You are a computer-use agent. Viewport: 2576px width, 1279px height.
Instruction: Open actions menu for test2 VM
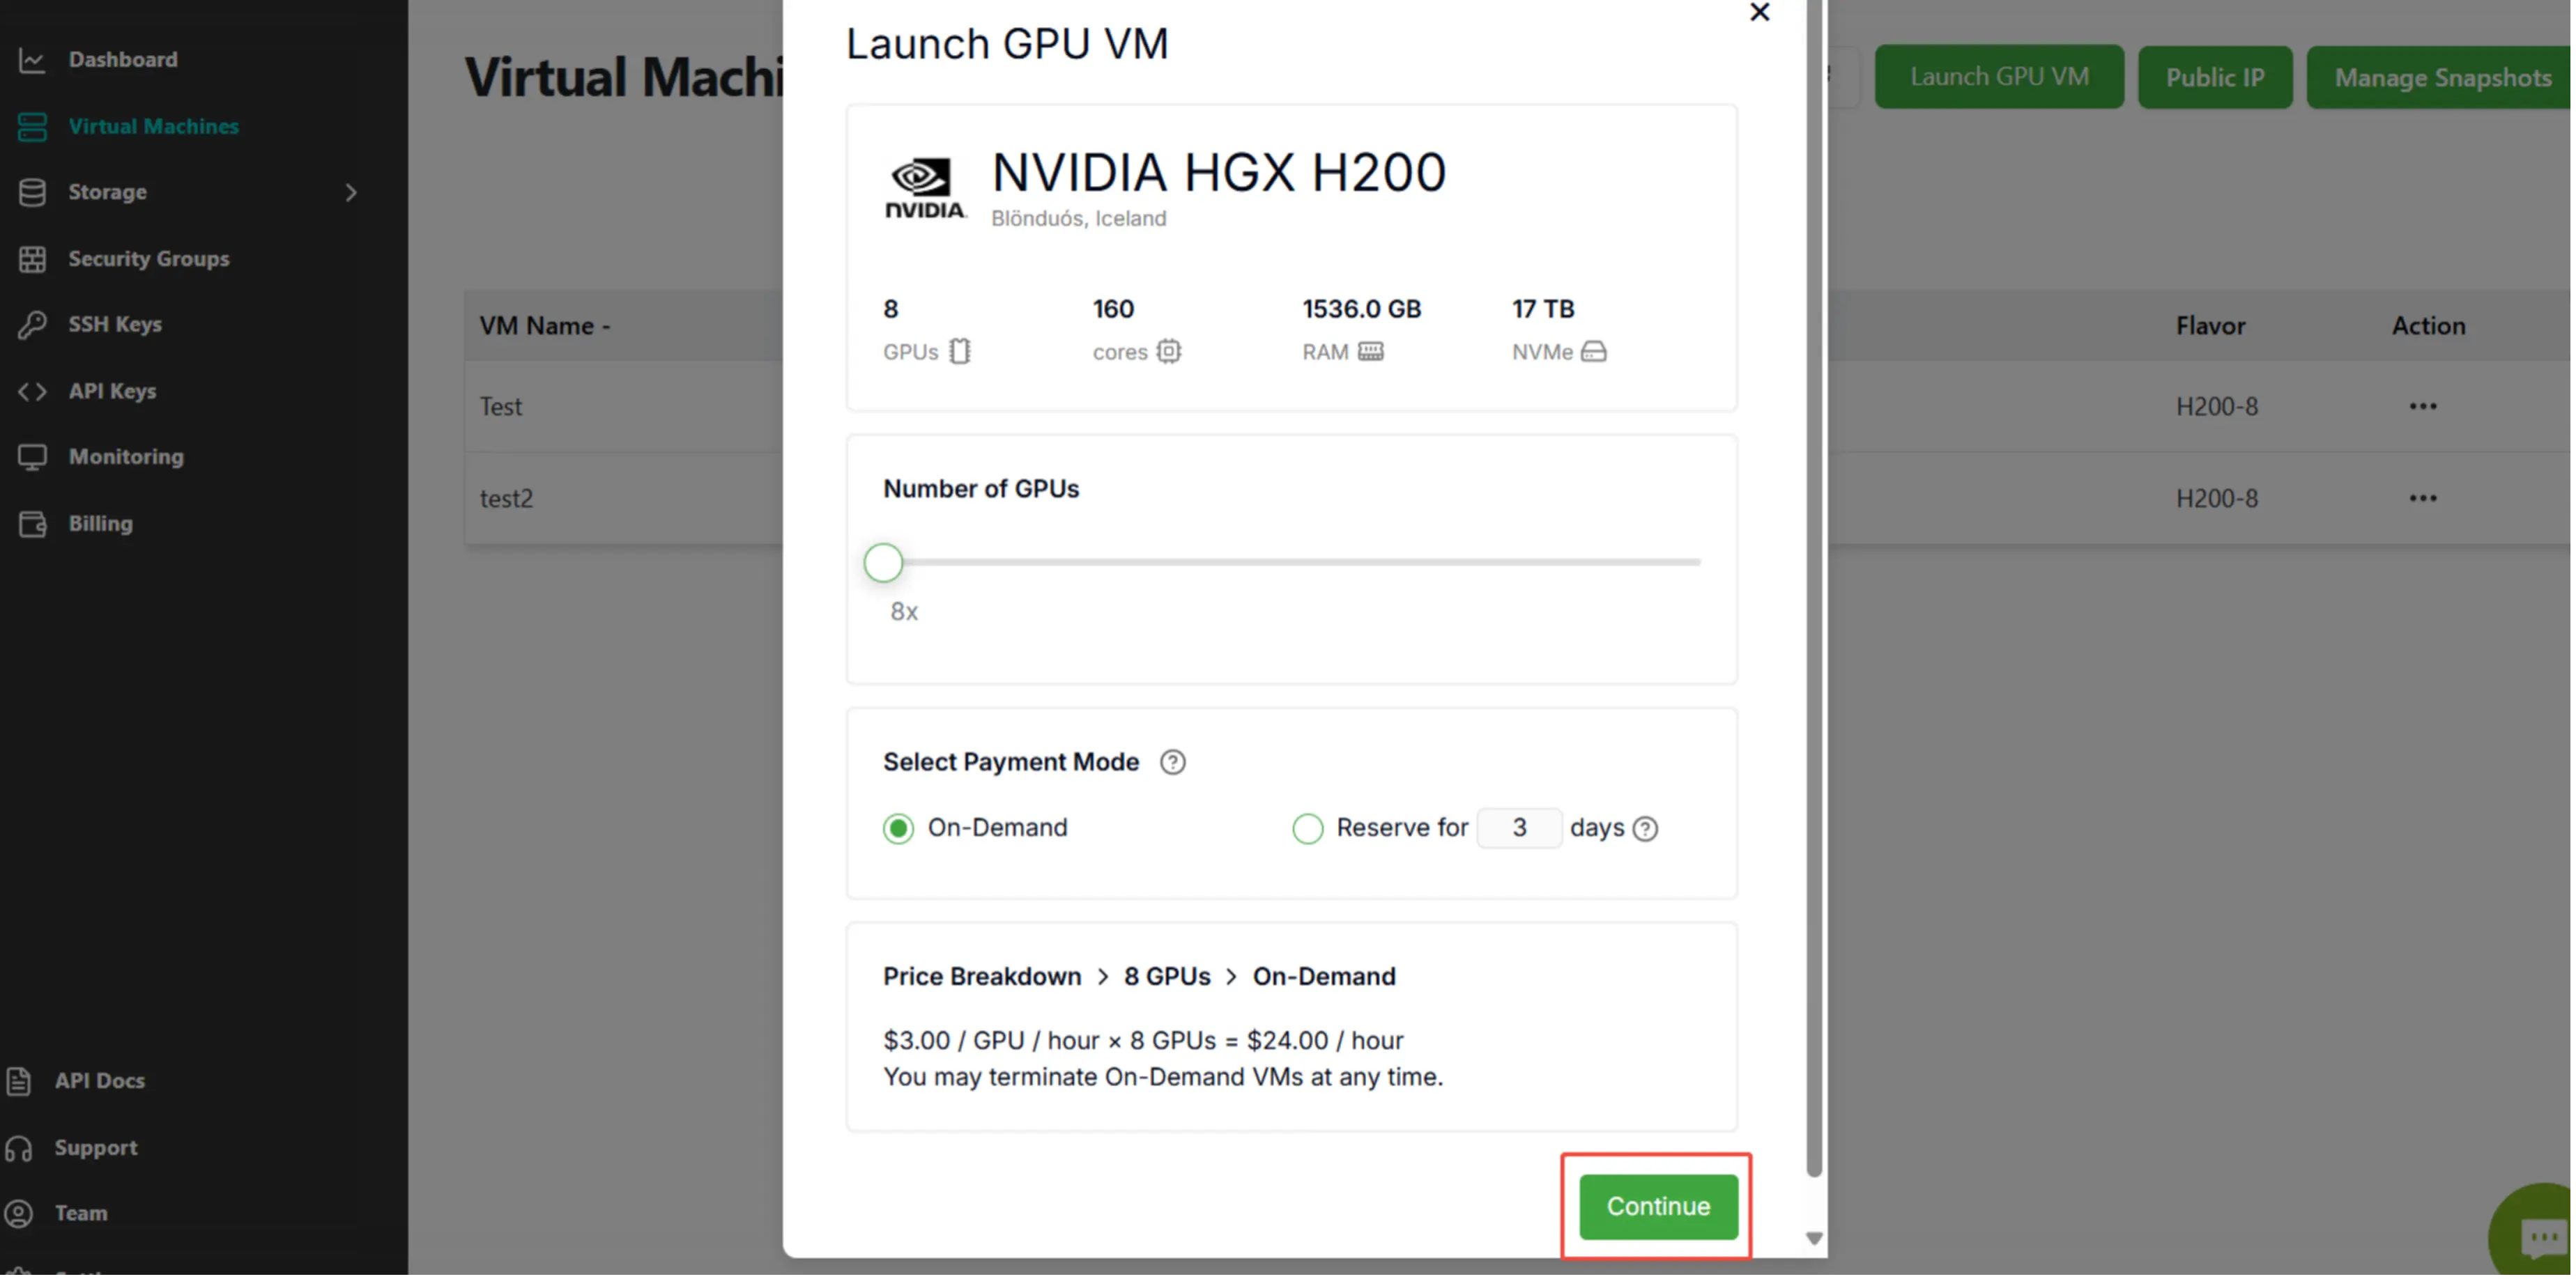(2422, 499)
